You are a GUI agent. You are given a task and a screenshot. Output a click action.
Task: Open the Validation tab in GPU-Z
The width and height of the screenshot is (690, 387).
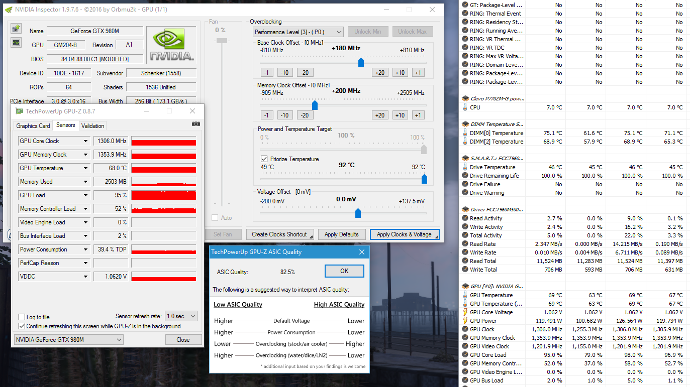93,126
